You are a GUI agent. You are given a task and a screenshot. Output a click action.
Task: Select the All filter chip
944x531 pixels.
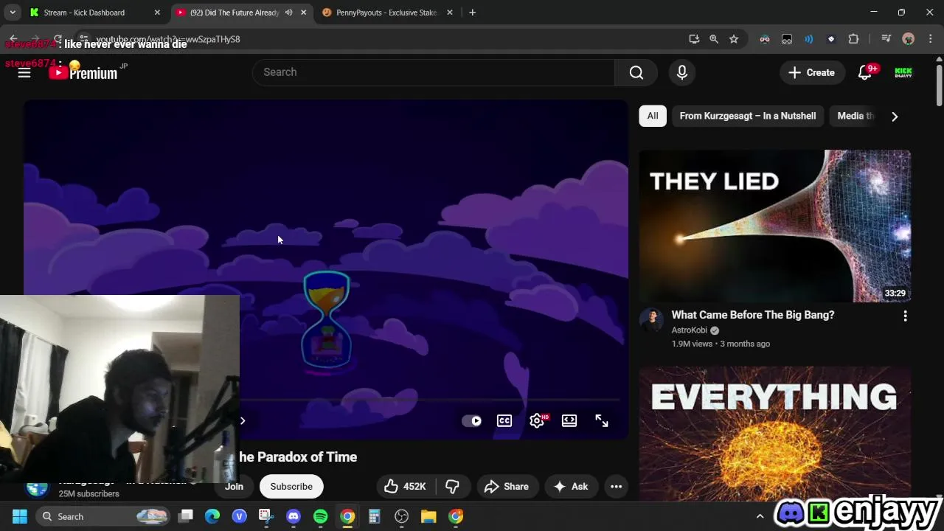pyautogui.click(x=653, y=116)
